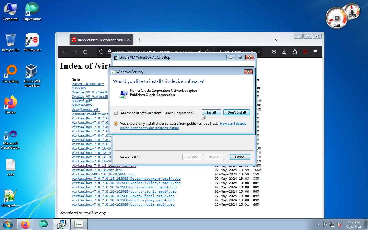The height and width of the screenshot is (230, 368).
Task: Reload the page in Firefox
Action: coord(85,52)
